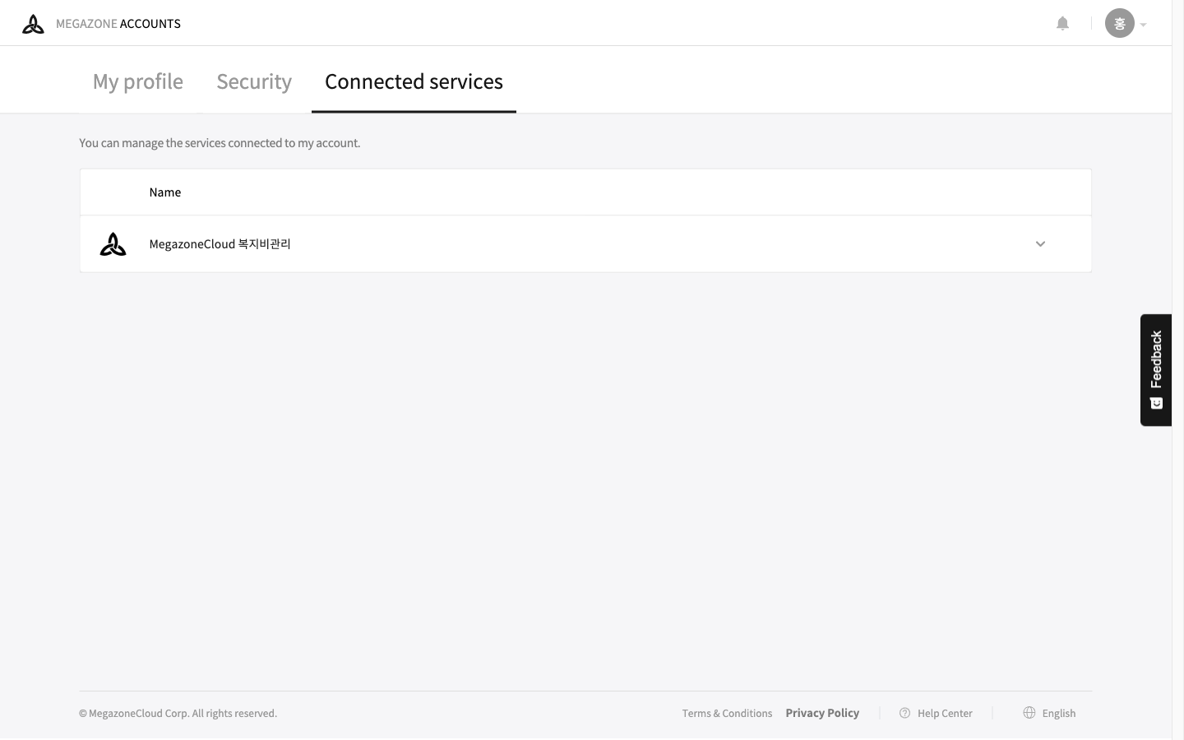Open the notifications bell

coord(1062,23)
